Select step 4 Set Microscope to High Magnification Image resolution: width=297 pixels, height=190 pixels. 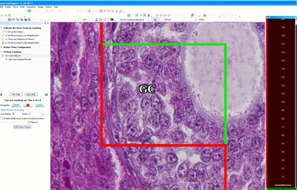coord(22,43)
